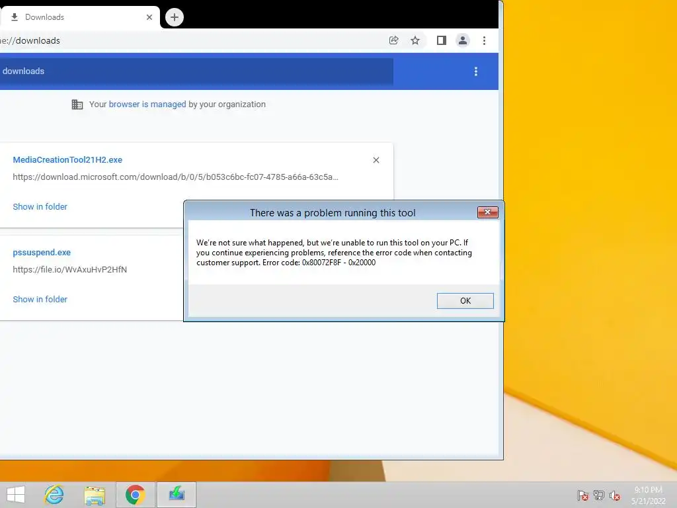Open the clock showing 9:10 PM
Viewport: 677px width, 508px height.
pos(648,495)
